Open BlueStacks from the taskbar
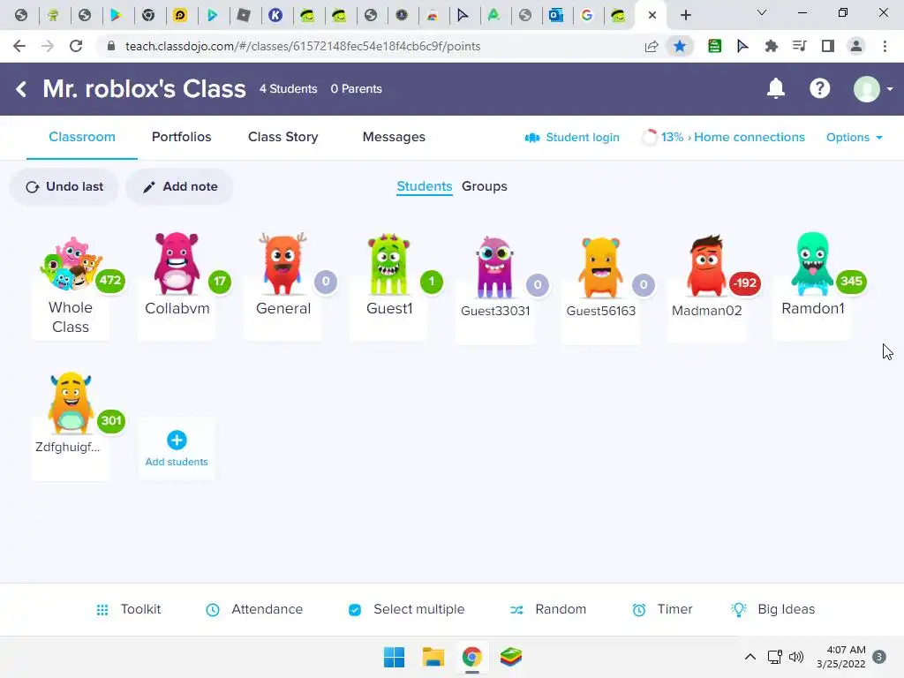The image size is (904, 678). point(510,657)
